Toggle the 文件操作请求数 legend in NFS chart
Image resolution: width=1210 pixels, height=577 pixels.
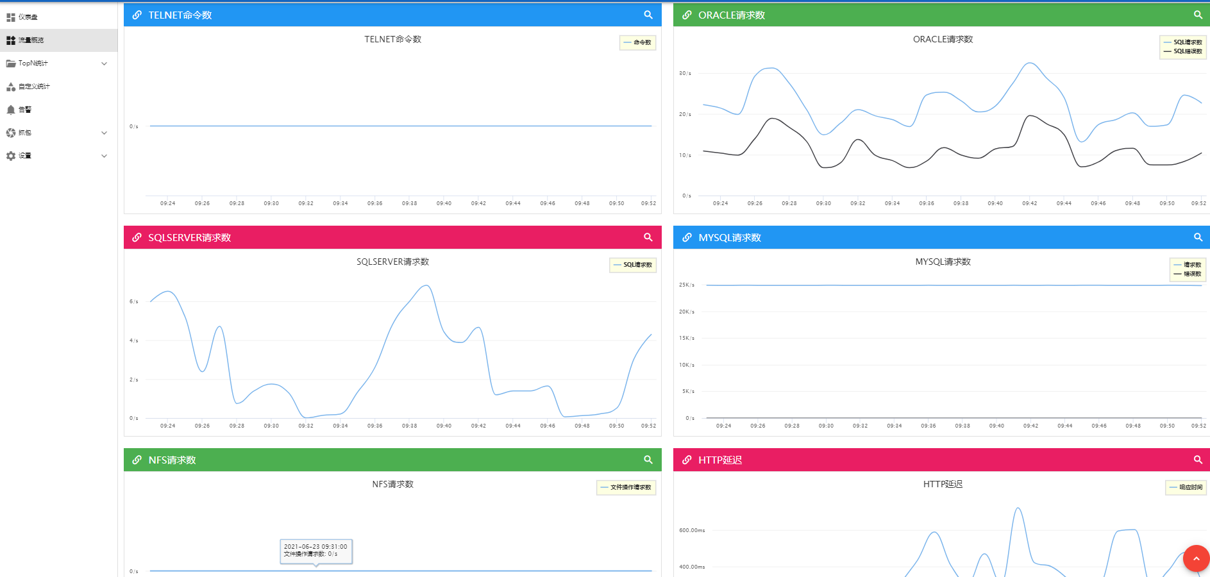[626, 487]
